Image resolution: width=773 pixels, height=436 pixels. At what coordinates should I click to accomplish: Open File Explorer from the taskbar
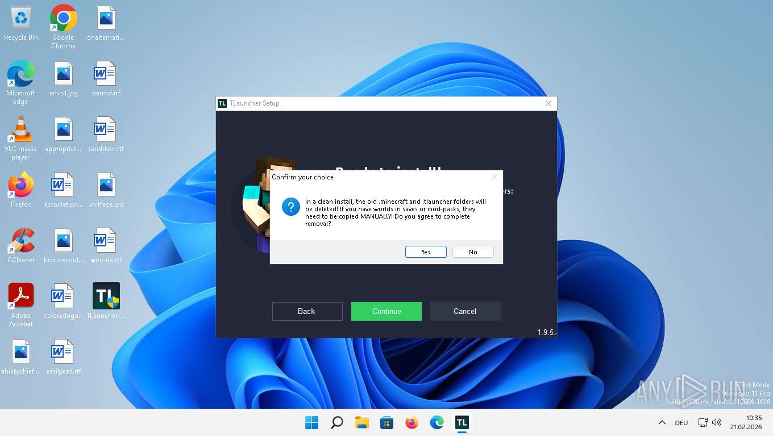pyautogui.click(x=361, y=422)
